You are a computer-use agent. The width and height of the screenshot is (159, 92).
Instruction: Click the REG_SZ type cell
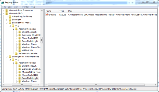point(63,15)
